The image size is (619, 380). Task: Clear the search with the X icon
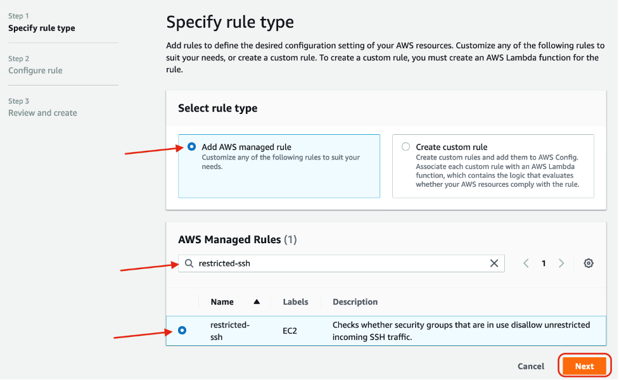[494, 263]
